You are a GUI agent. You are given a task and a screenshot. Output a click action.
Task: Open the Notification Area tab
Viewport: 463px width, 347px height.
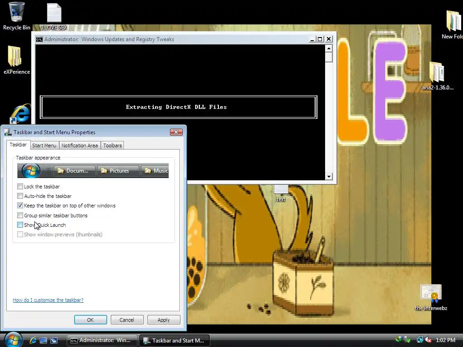(80, 145)
